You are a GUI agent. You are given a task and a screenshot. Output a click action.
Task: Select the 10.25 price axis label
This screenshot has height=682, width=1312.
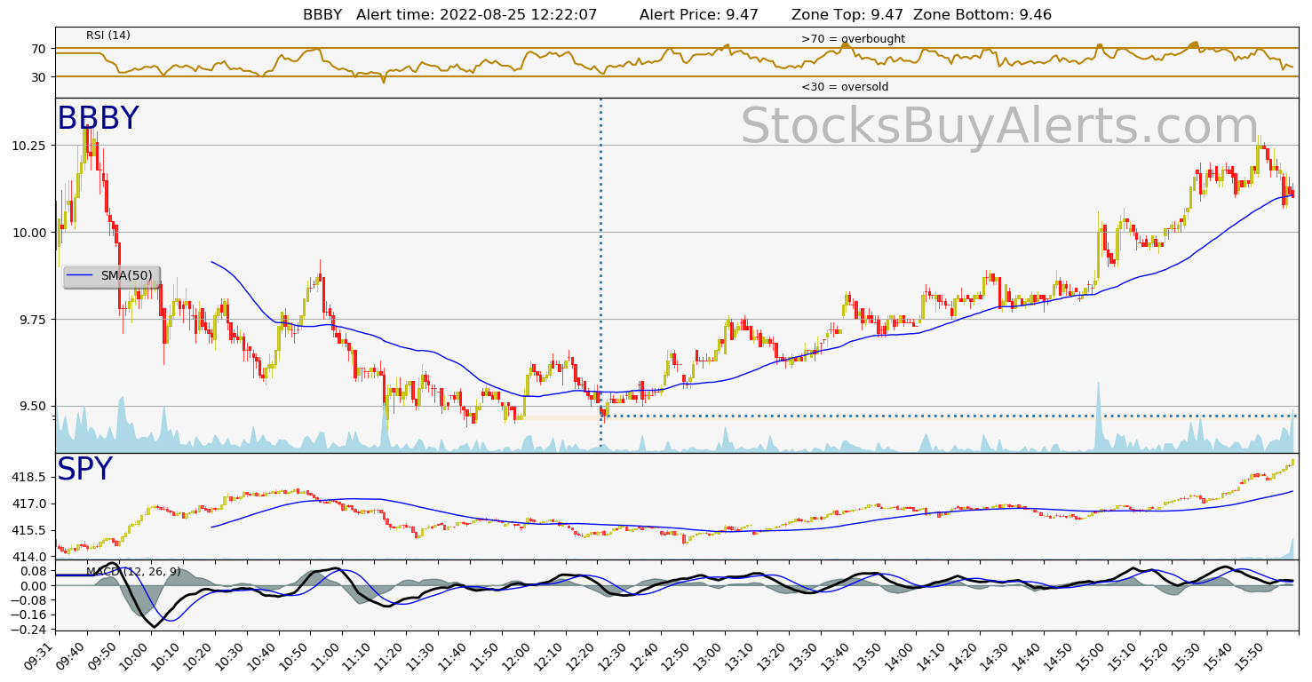coord(30,145)
